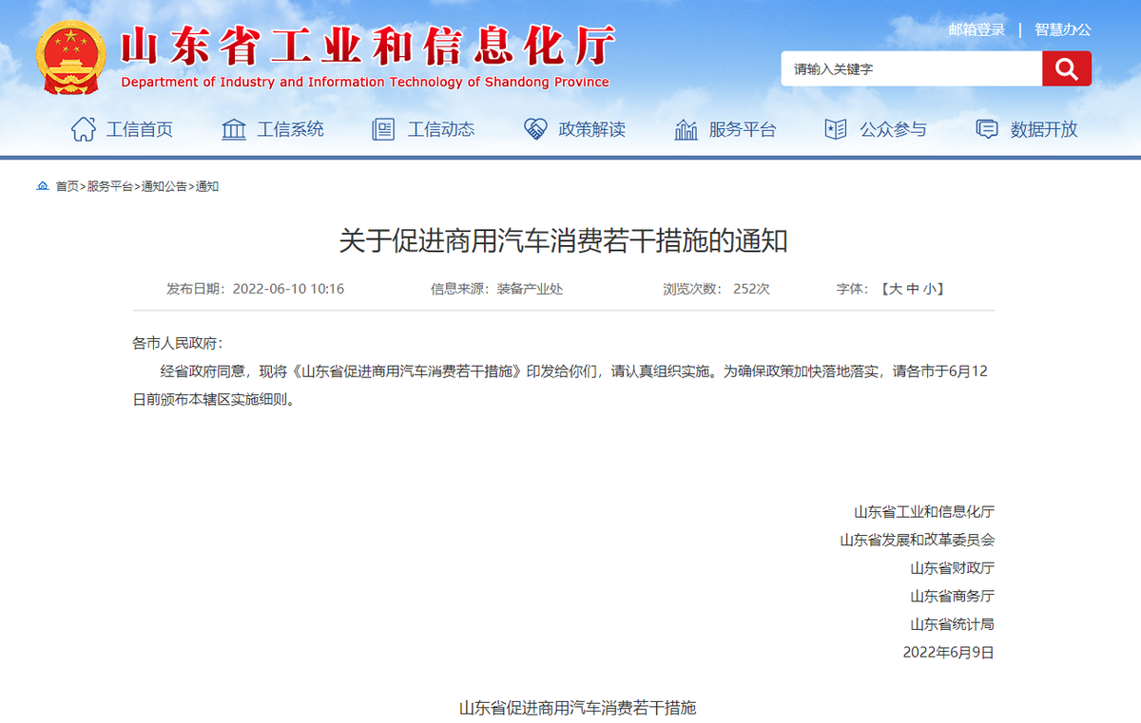Click the book icon beside 公众参与
1141x723 pixels.
[x=836, y=129]
